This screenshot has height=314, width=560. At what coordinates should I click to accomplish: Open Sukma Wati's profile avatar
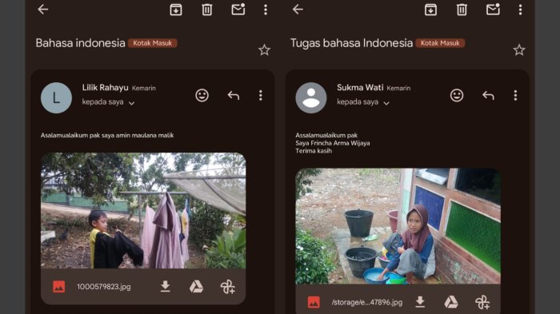311,97
